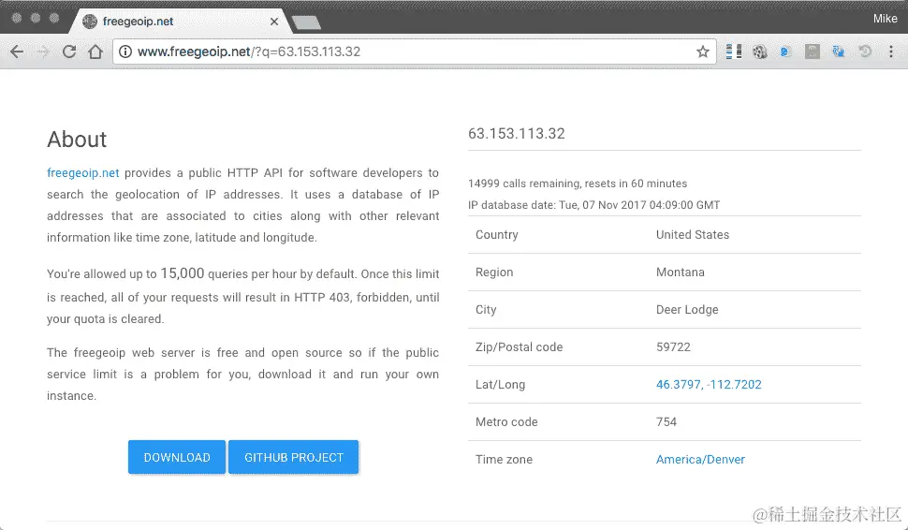Click the 'United States' country value
The image size is (908, 530).
pos(693,235)
